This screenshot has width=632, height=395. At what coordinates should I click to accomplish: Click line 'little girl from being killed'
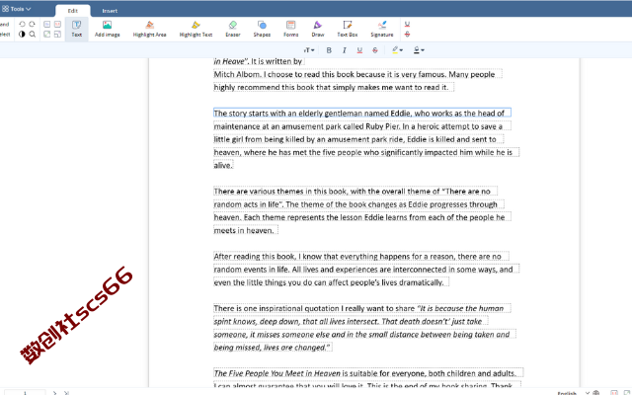tap(358, 139)
